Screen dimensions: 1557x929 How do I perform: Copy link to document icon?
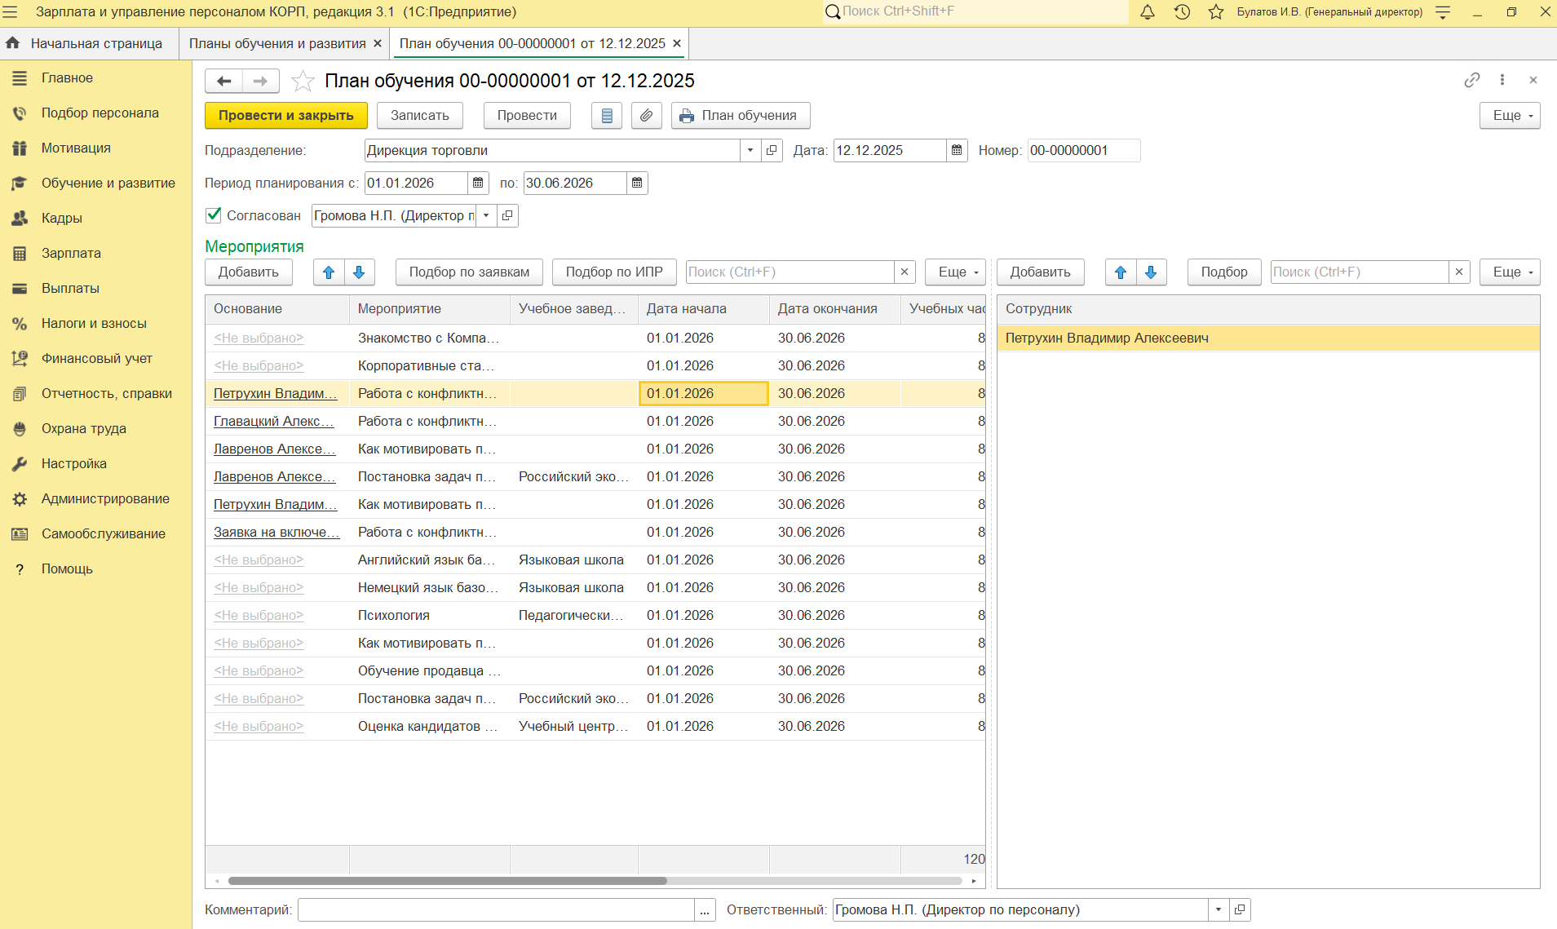pyautogui.click(x=1471, y=80)
